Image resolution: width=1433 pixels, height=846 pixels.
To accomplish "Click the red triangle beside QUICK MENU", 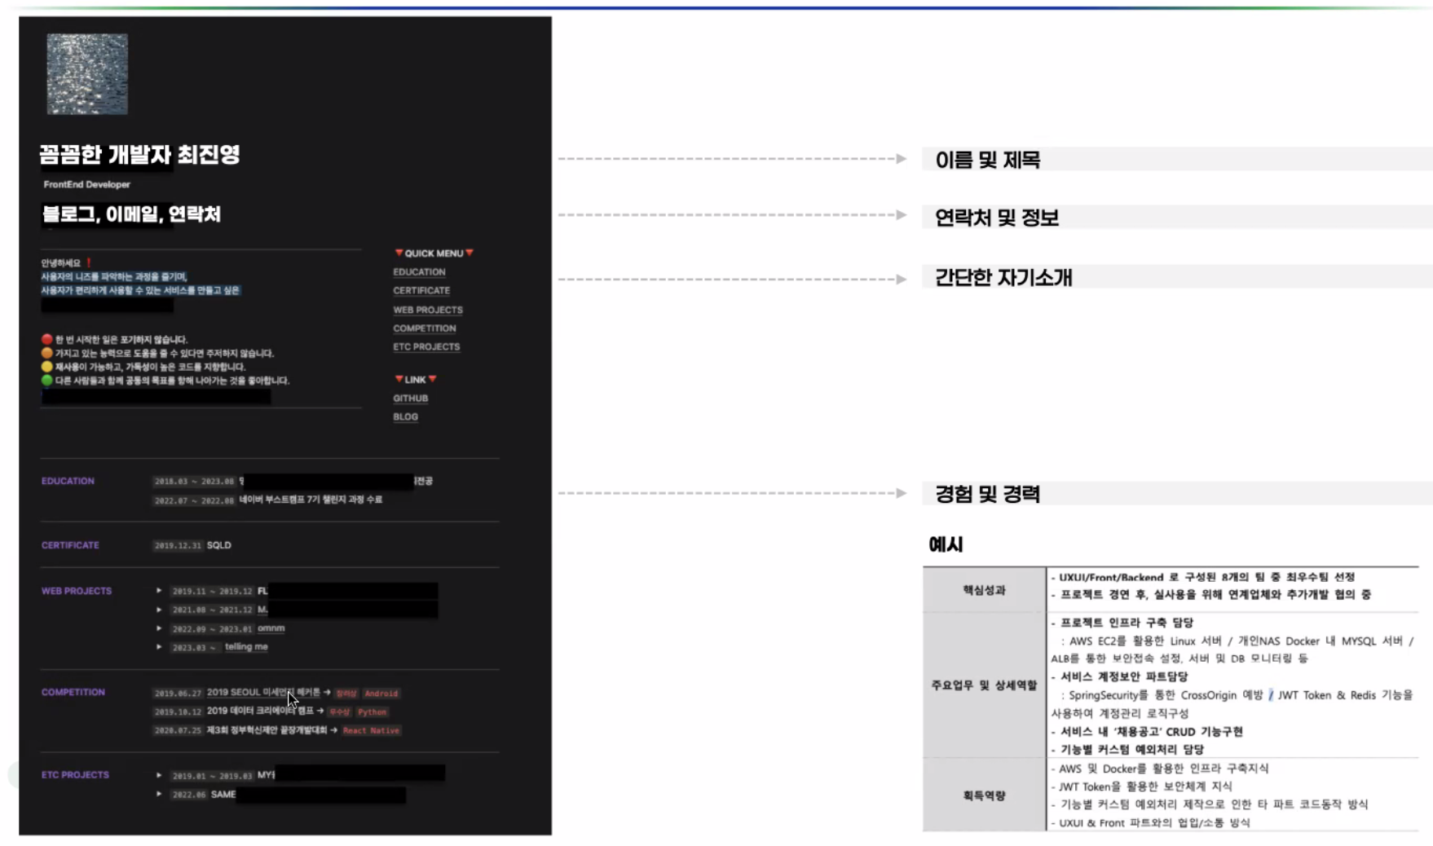I will [x=399, y=253].
